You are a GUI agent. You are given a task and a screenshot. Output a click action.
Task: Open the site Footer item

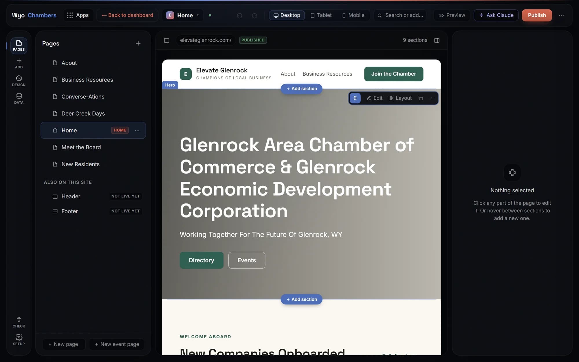[x=93, y=211]
